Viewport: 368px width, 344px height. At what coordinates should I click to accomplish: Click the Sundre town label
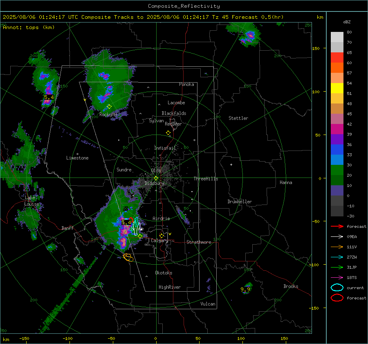click(x=124, y=169)
